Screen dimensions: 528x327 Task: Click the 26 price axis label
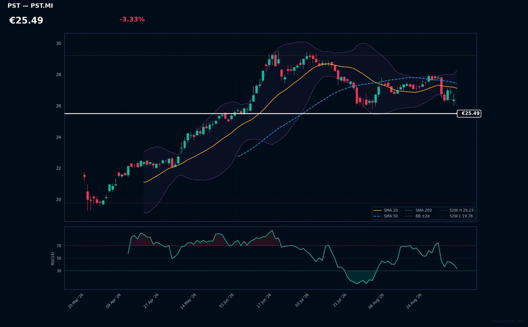coord(59,106)
